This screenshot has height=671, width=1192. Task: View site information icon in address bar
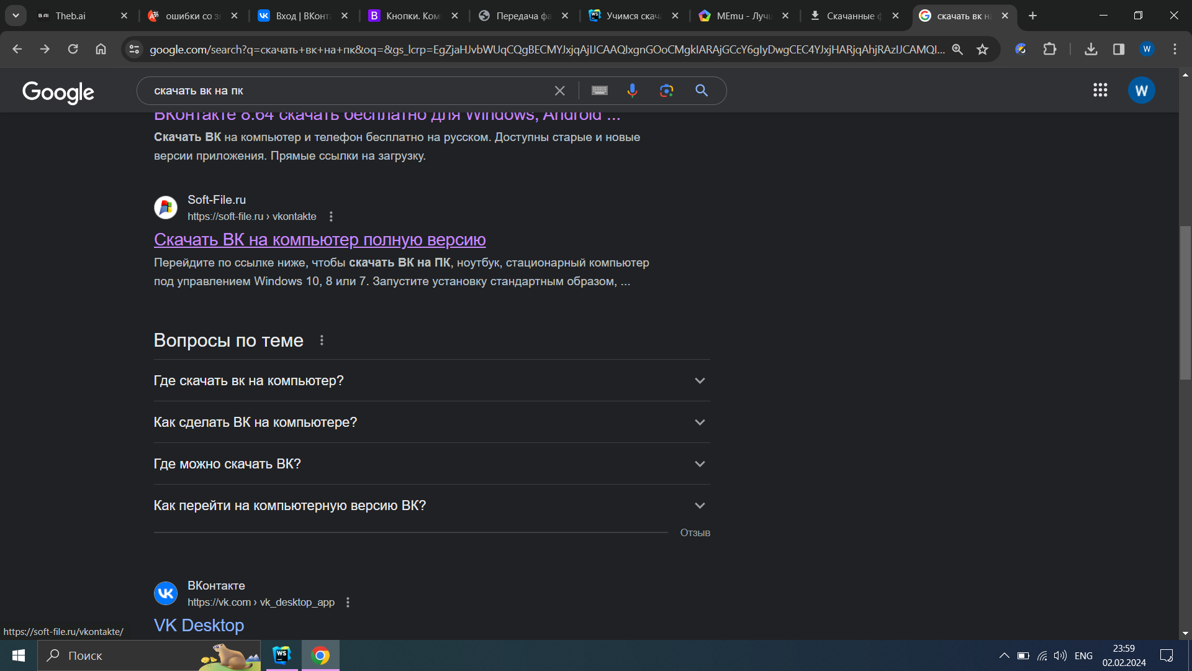pyautogui.click(x=134, y=49)
